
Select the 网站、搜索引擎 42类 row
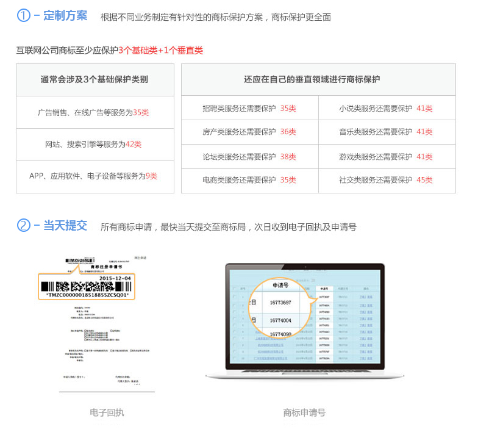pyautogui.click(x=95, y=145)
